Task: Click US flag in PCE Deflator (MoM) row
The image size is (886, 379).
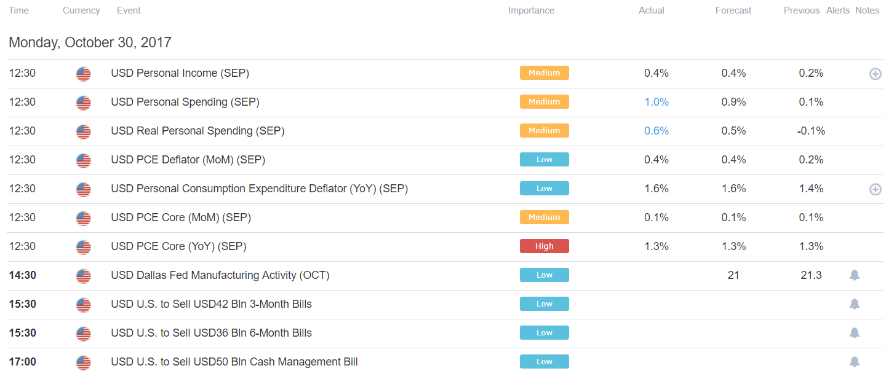Action: tap(83, 160)
